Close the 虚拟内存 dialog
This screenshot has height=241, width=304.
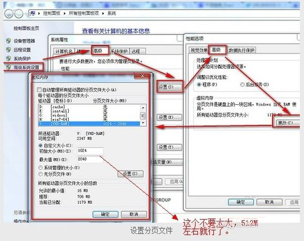click(142, 76)
